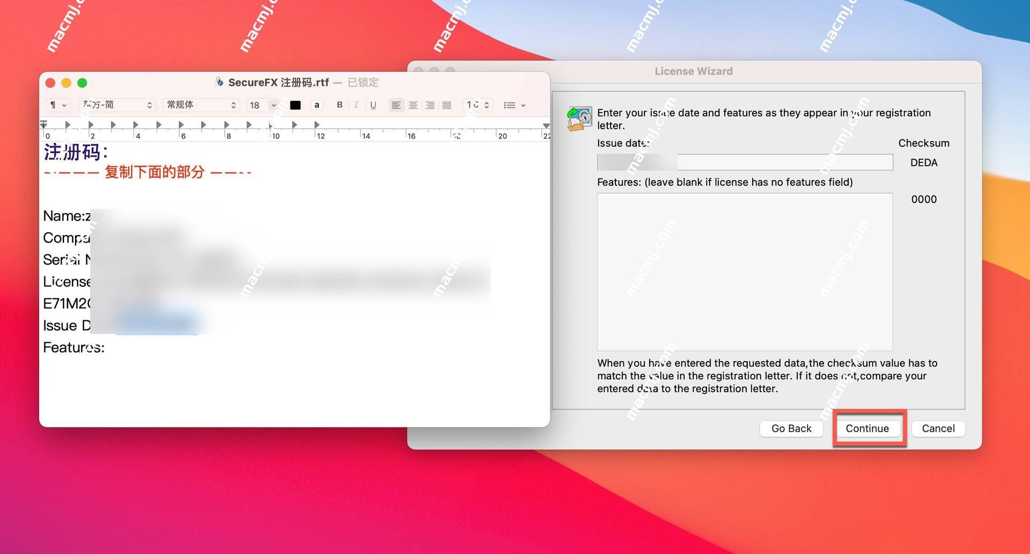Click the 已锁定 locked status in title bar
Screen dimensions: 1030x554
point(363,83)
